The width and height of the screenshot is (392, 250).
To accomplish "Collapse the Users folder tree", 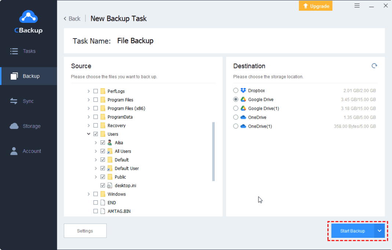I will click(x=88, y=134).
